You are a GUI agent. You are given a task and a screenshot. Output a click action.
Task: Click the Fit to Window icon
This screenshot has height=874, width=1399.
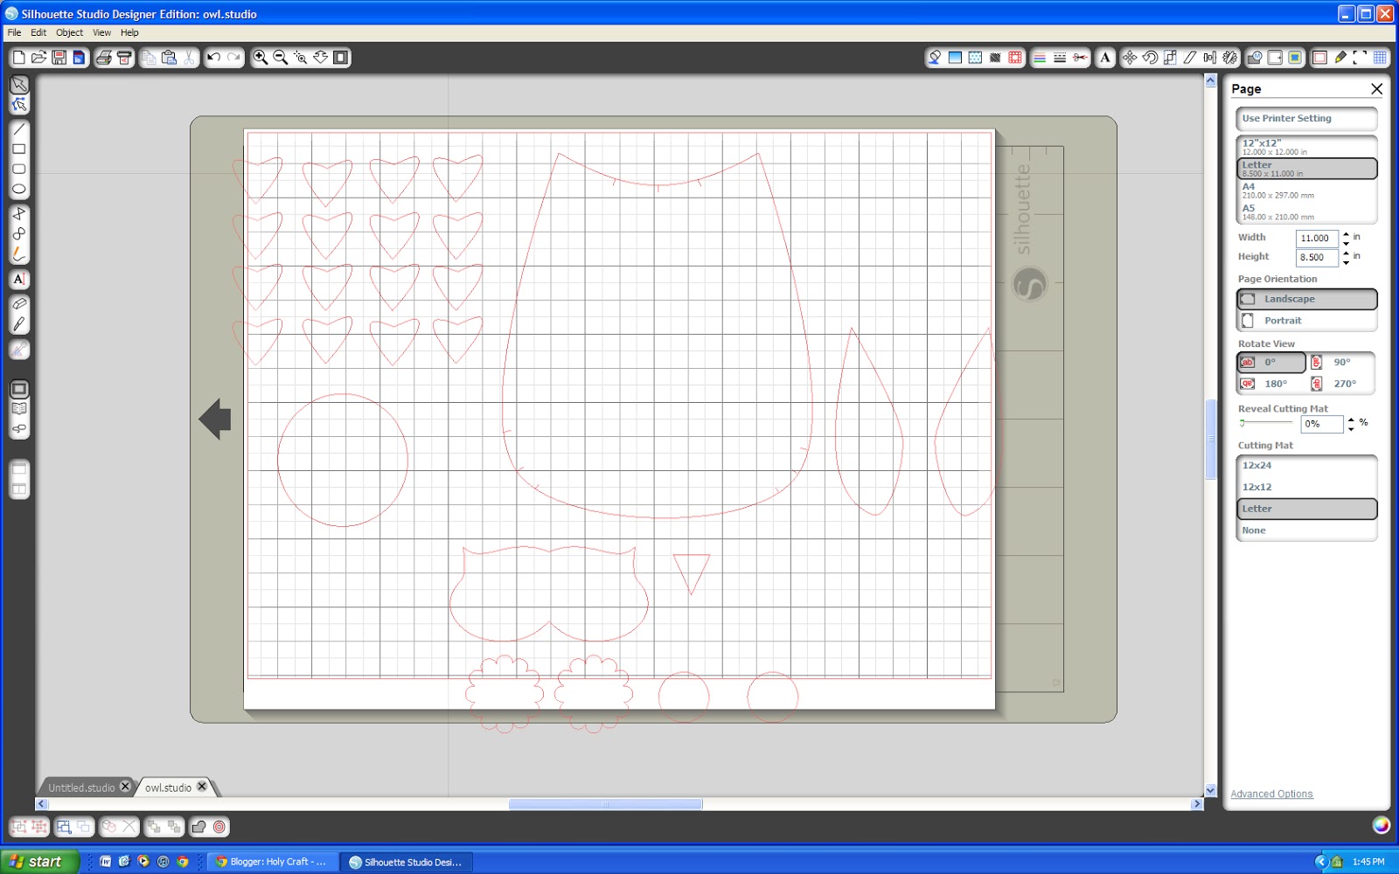tap(341, 58)
